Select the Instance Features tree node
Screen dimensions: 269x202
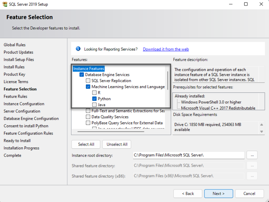[x=89, y=69]
